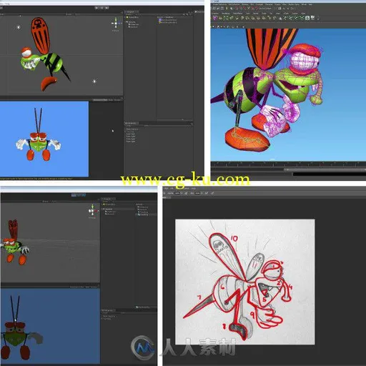
Task: Click scene orientation gizmo in top Unity window
Action: click(116, 24)
